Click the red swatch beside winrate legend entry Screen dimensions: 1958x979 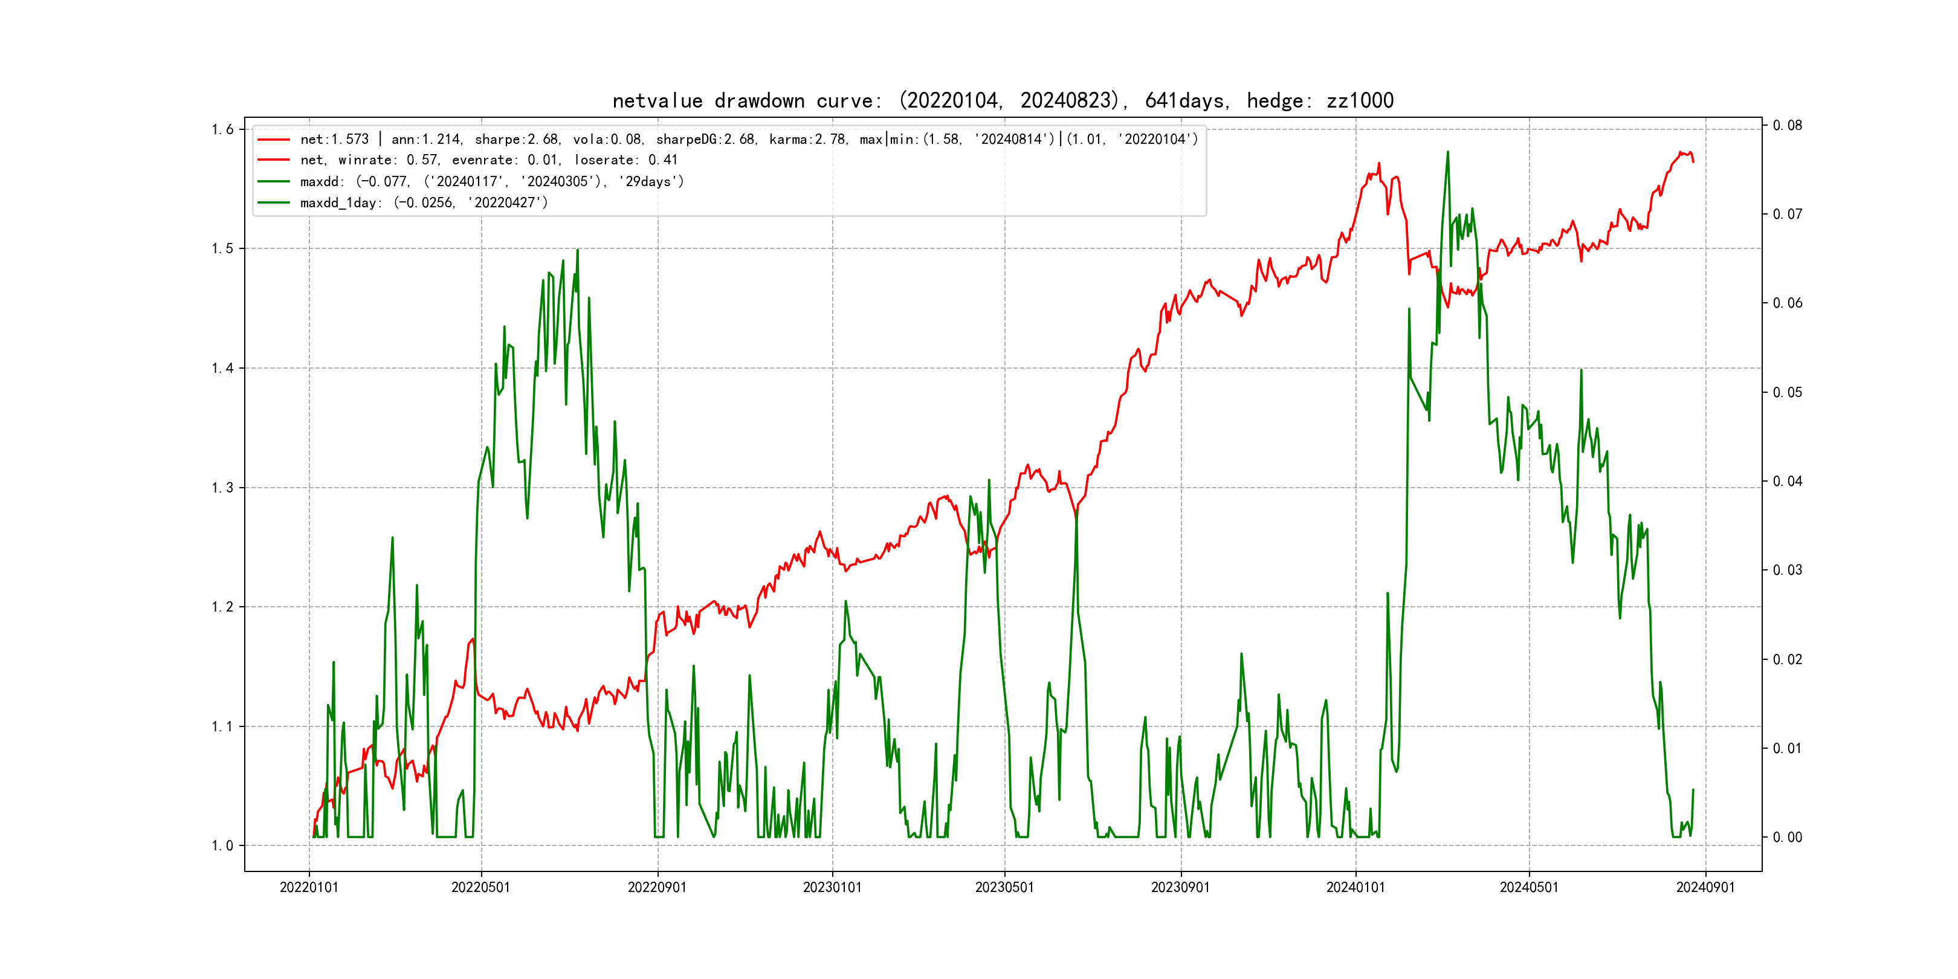click(x=274, y=160)
